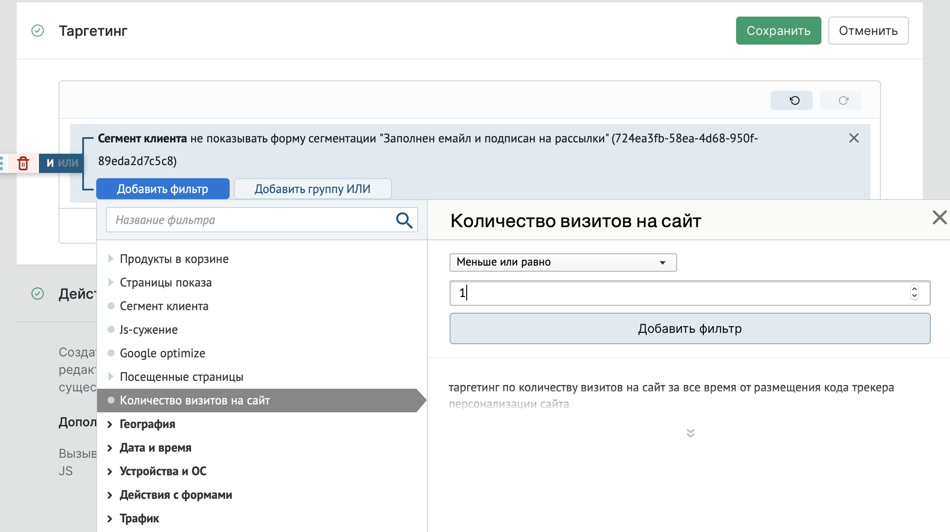This screenshot has width=950, height=532.
Task: Click the visits number stepper arrows
Action: [915, 292]
